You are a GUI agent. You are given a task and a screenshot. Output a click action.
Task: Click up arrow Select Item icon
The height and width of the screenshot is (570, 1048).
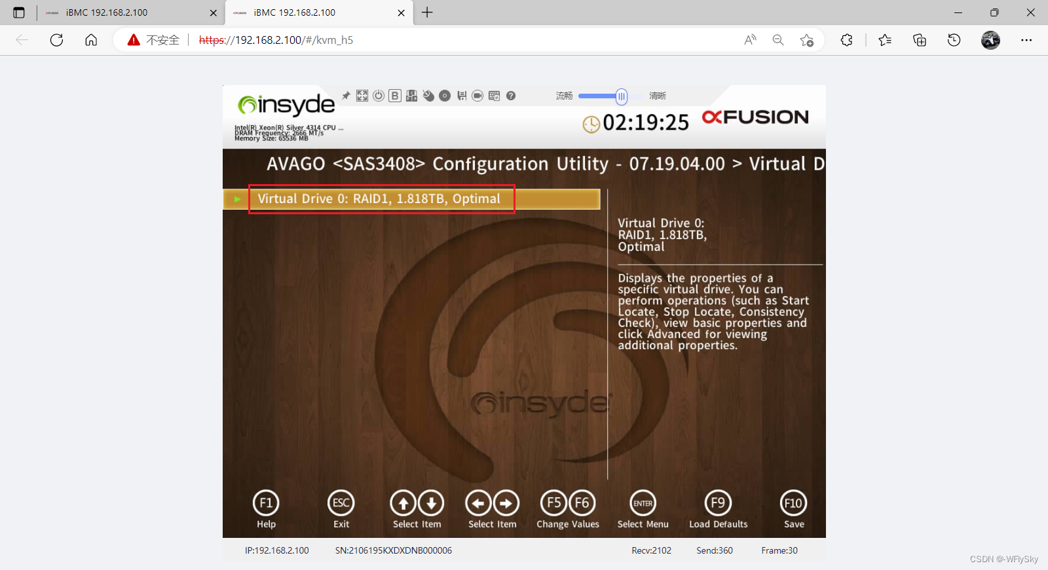pos(403,503)
